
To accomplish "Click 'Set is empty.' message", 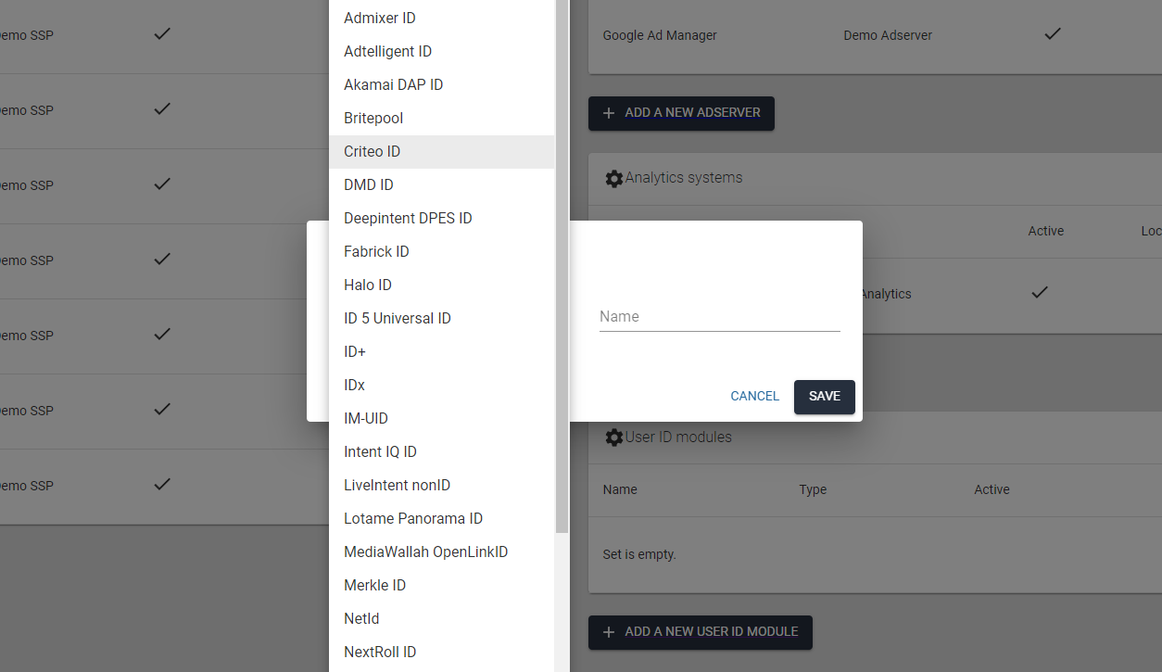I will pos(639,555).
